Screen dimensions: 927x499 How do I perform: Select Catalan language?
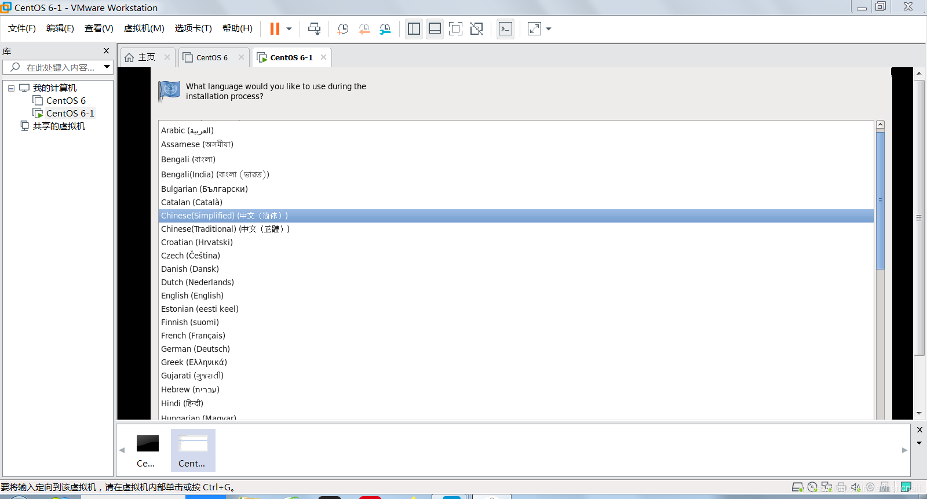coord(516,202)
